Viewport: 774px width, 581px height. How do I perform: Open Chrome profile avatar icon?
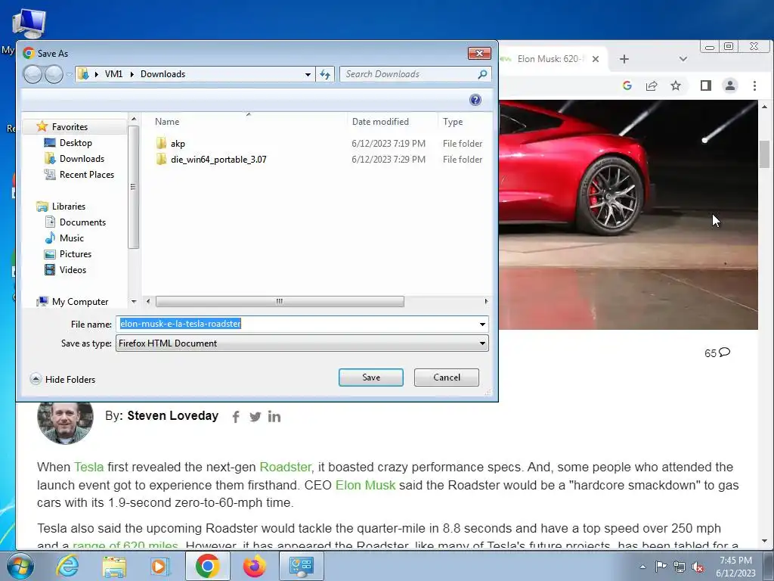coord(730,85)
